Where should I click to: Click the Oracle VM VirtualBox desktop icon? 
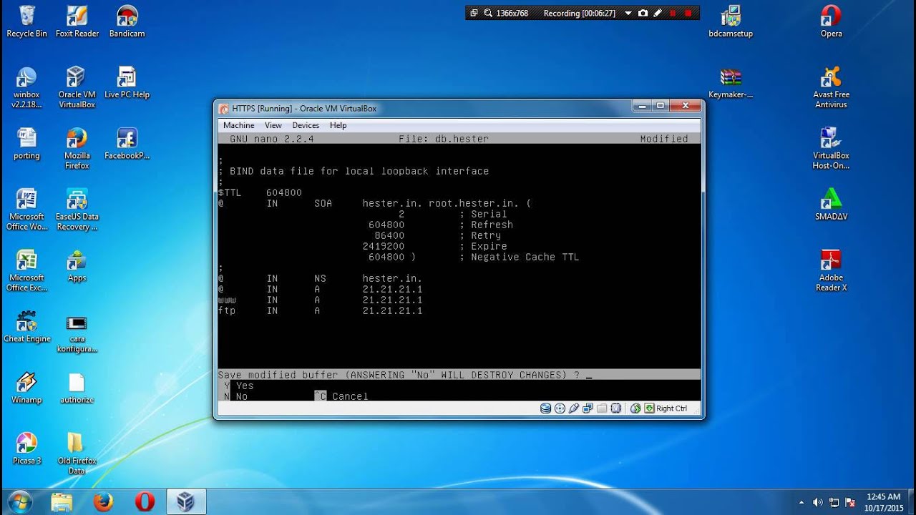(x=77, y=87)
